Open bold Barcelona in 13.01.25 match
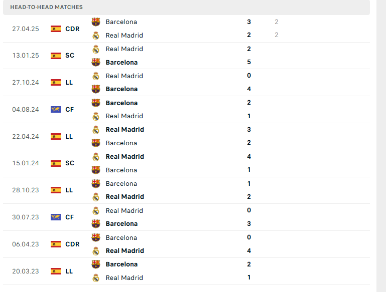Image resolution: width=386 pixels, height=292 pixels. 121,63
